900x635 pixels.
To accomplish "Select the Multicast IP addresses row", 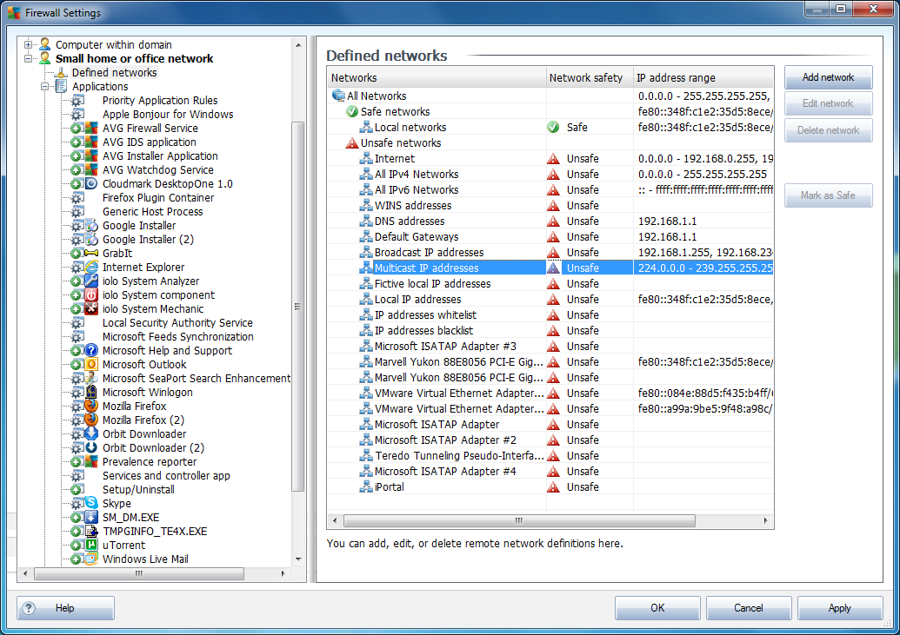I will click(x=550, y=268).
